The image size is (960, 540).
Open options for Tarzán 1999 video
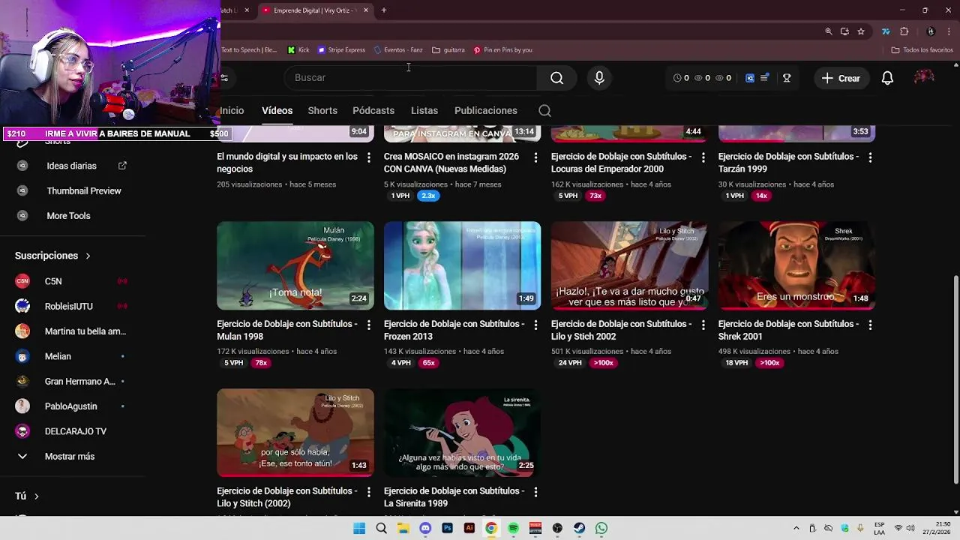pos(870,157)
